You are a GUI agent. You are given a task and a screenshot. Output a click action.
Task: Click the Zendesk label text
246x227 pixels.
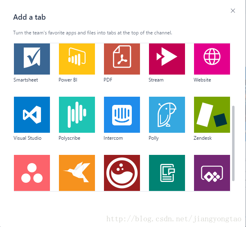pos(203,138)
